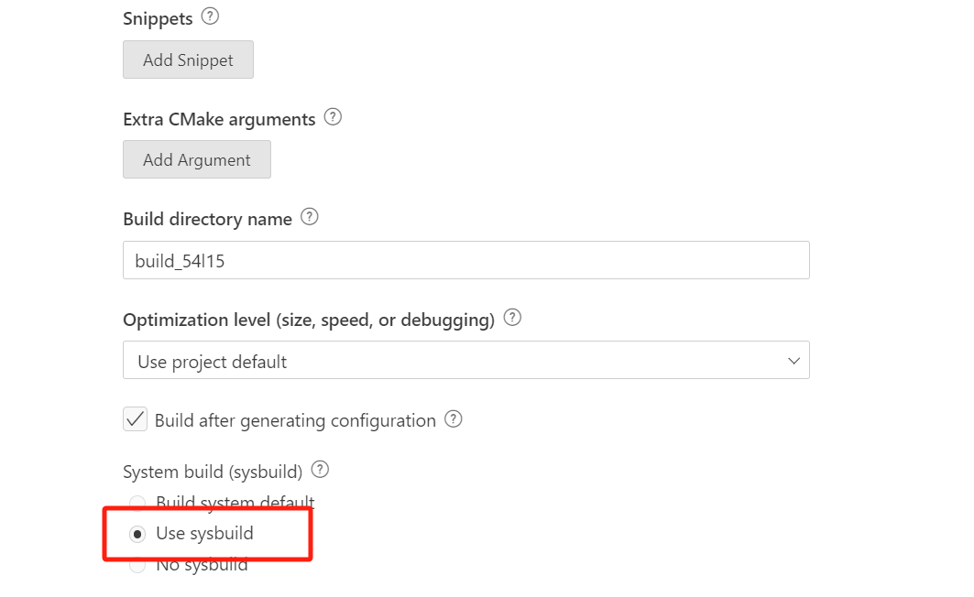Click the Extra CMake arguments label
This screenshot has width=974, height=597.
[x=219, y=119]
